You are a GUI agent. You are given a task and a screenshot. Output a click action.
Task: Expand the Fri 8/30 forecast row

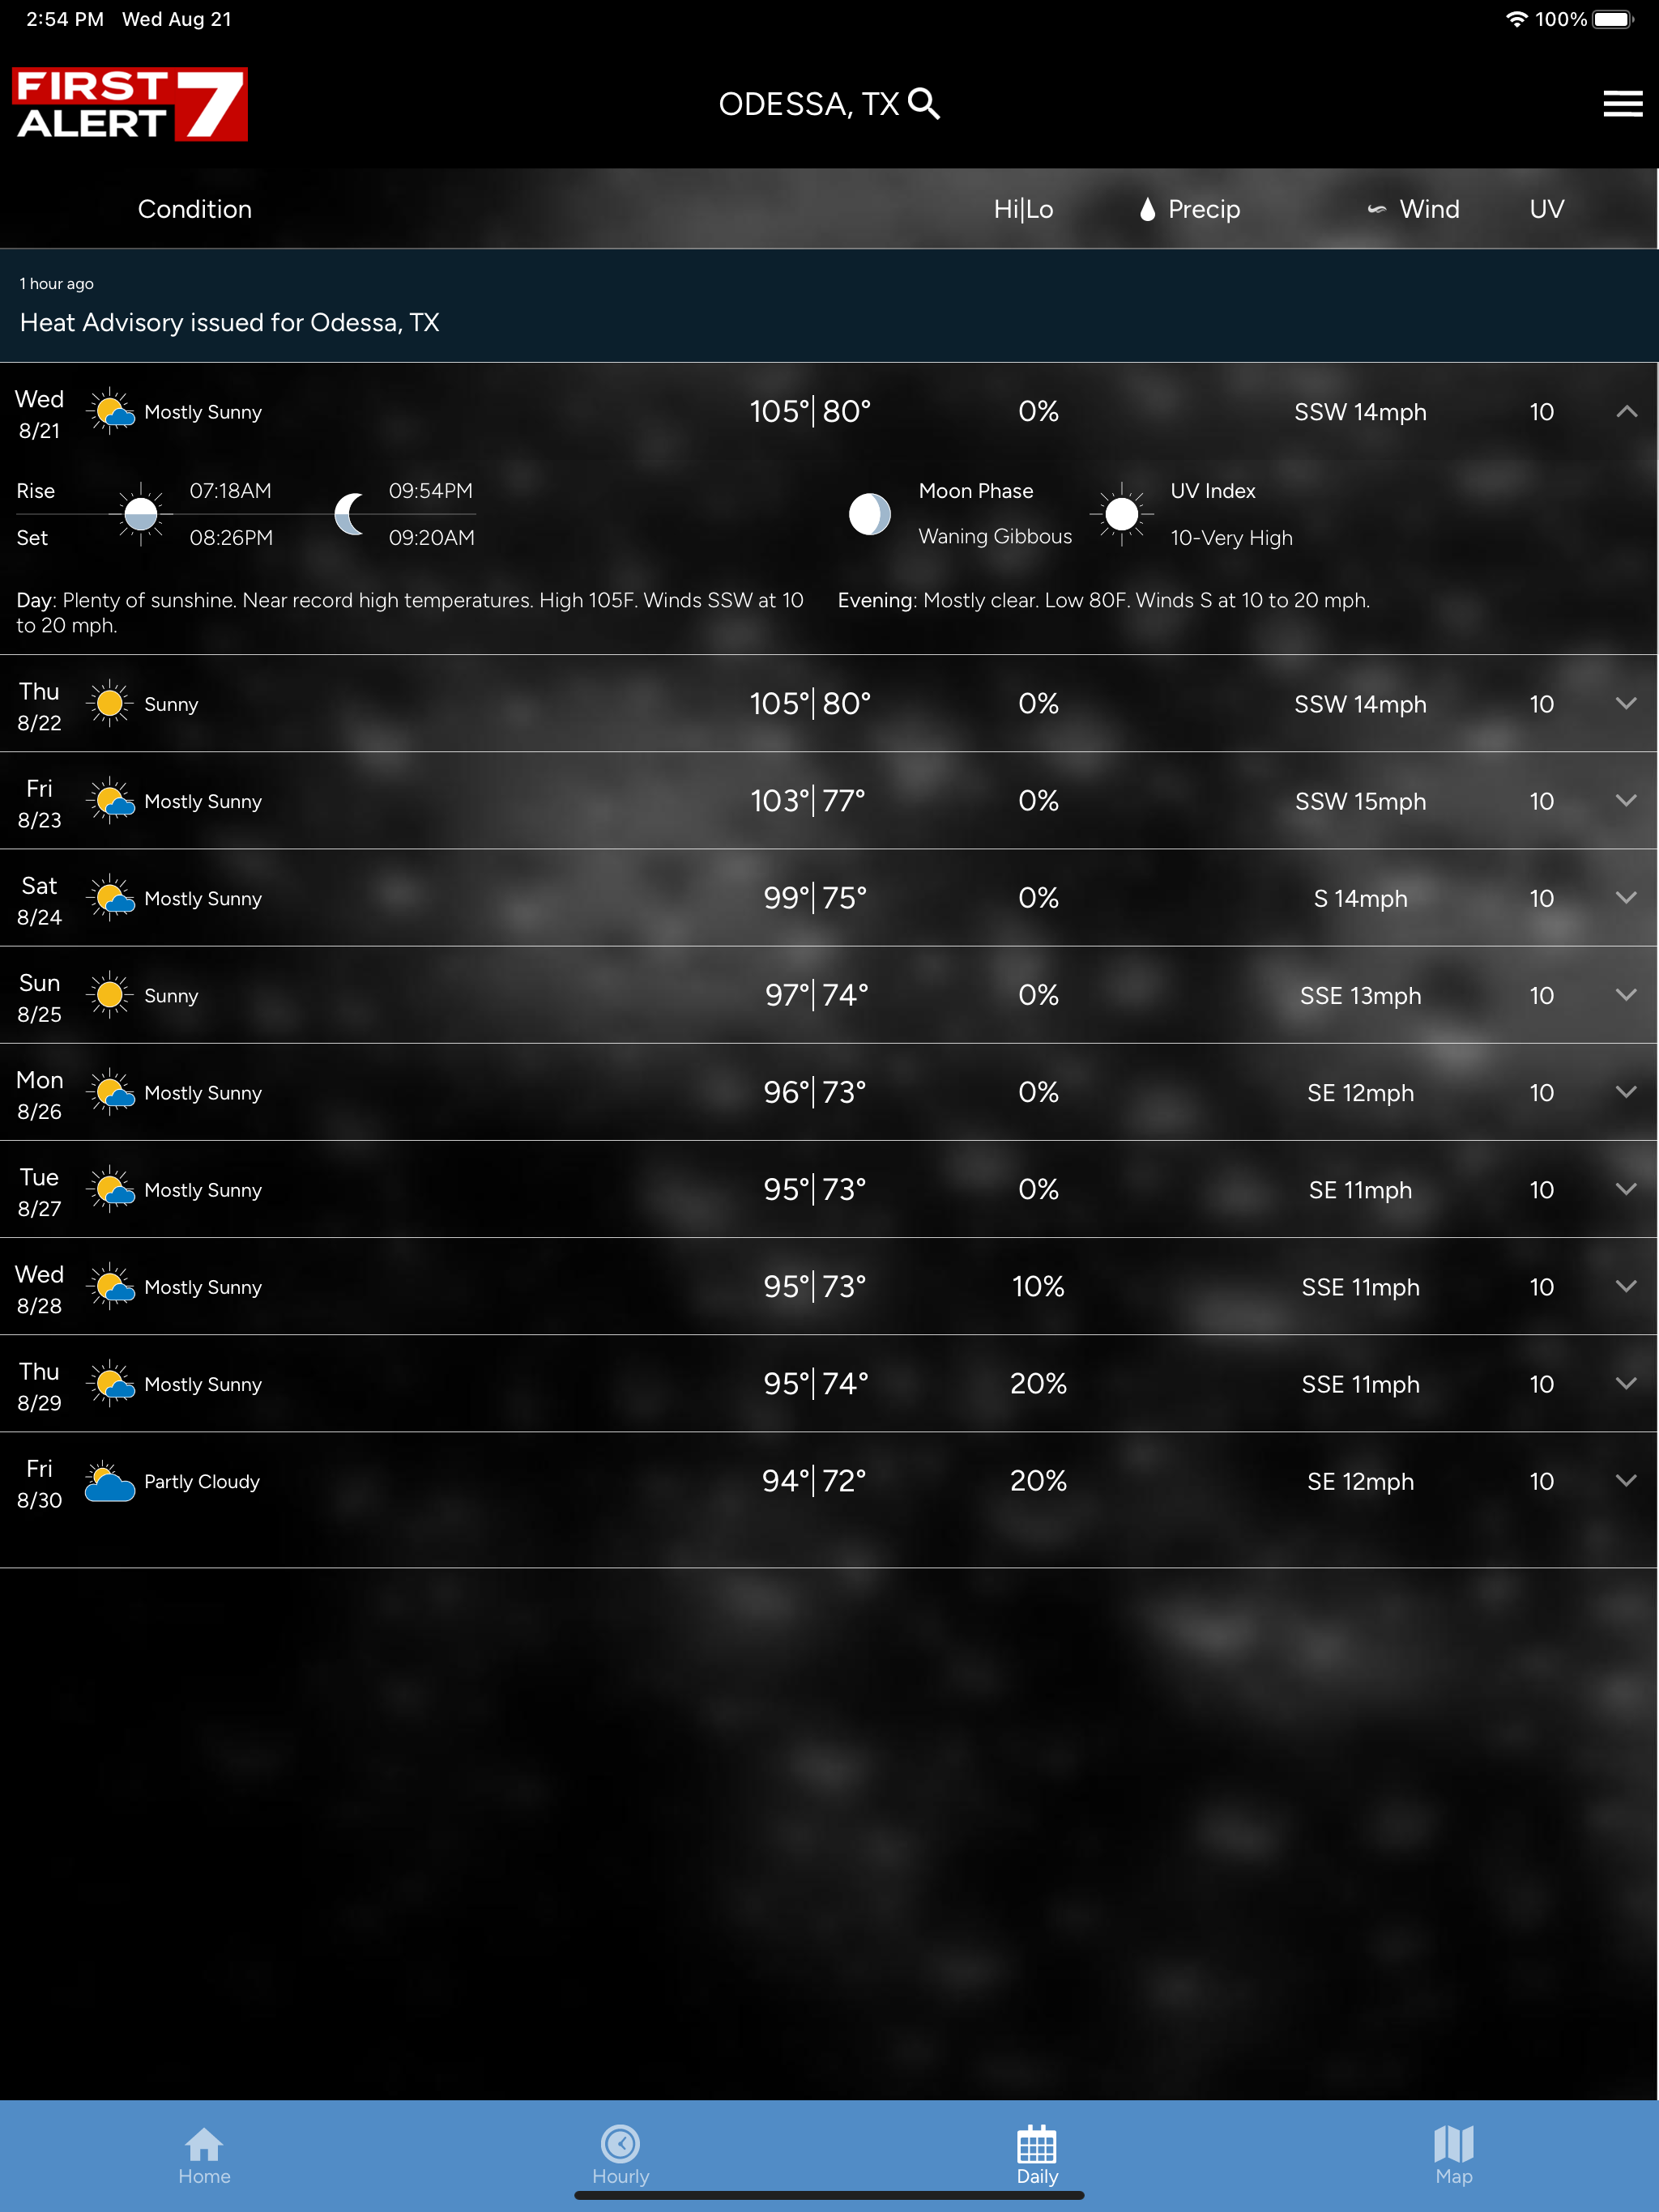pos(1626,1481)
